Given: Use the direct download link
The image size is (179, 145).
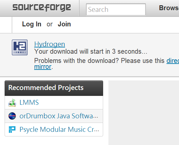Looking at the screenshot, I should tap(173, 61).
